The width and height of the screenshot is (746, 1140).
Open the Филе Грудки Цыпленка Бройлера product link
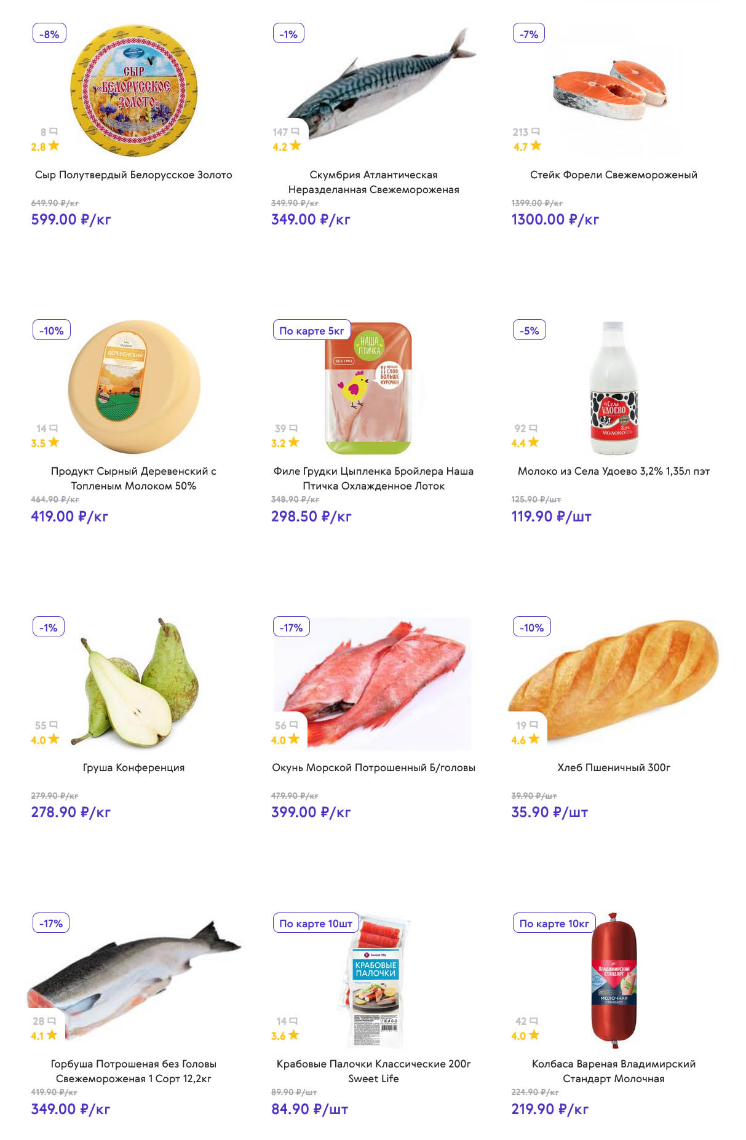(x=373, y=478)
